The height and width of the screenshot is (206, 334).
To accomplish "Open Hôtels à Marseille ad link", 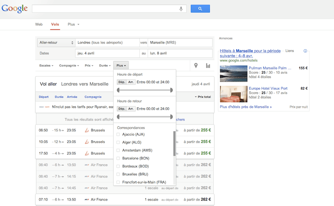I will [250, 53].
